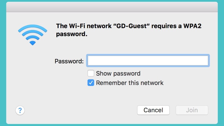Click the blue Wi-Fi signal icon

click(33, 35)
